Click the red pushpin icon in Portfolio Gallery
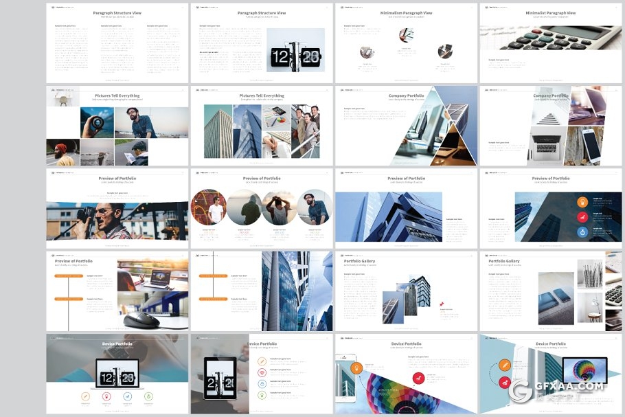This screenshot has width=625, height=417. click(x=443, y=304)
